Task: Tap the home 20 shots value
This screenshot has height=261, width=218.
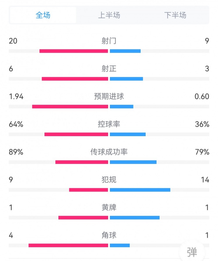Action: point(13,41)
